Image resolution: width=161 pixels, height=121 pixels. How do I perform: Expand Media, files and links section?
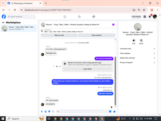point(137,58)
